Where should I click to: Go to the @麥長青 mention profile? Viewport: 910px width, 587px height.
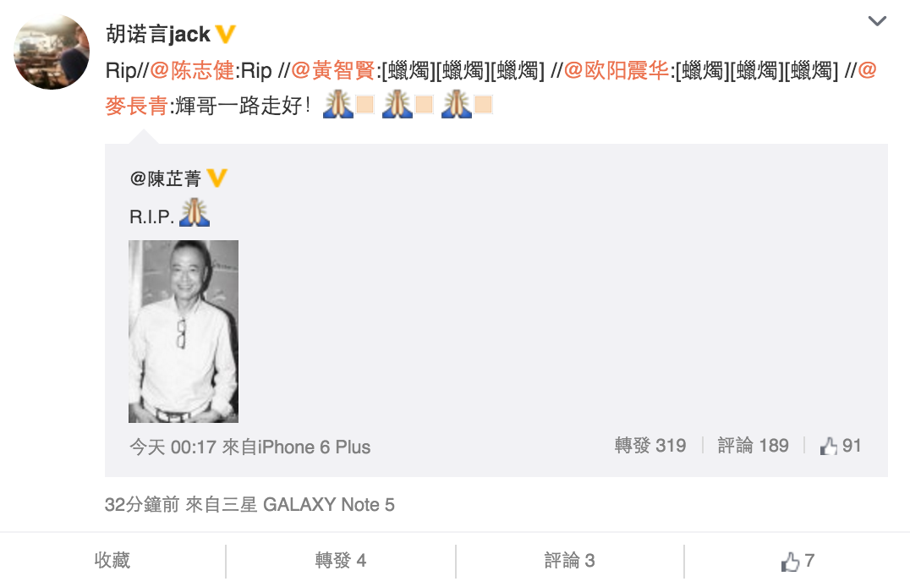click(136, 106)
